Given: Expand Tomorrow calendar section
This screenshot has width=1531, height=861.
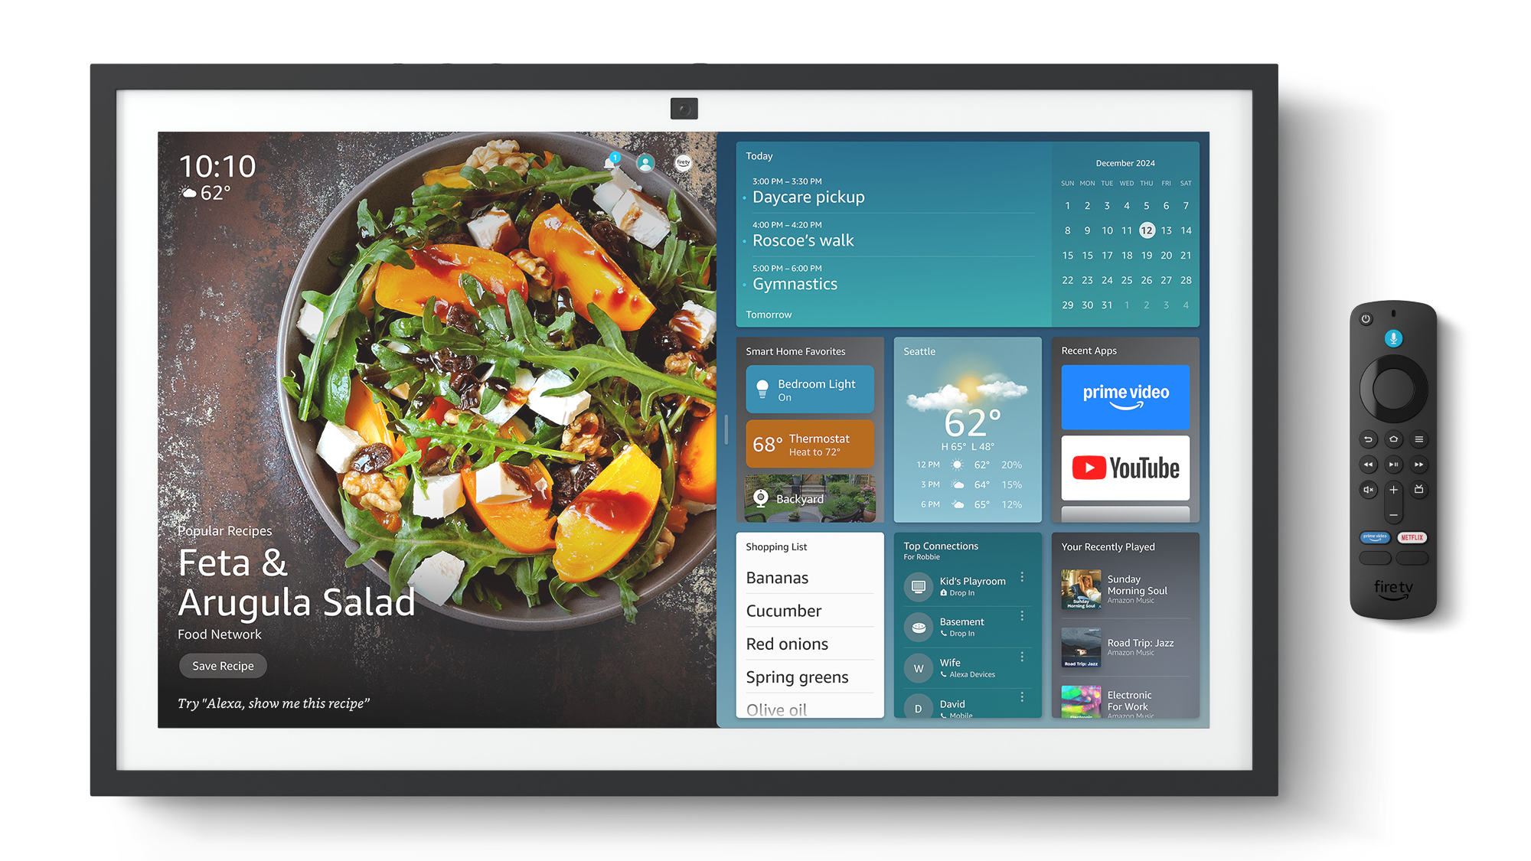Looking at the screenshot, I should tap(769, 315).
